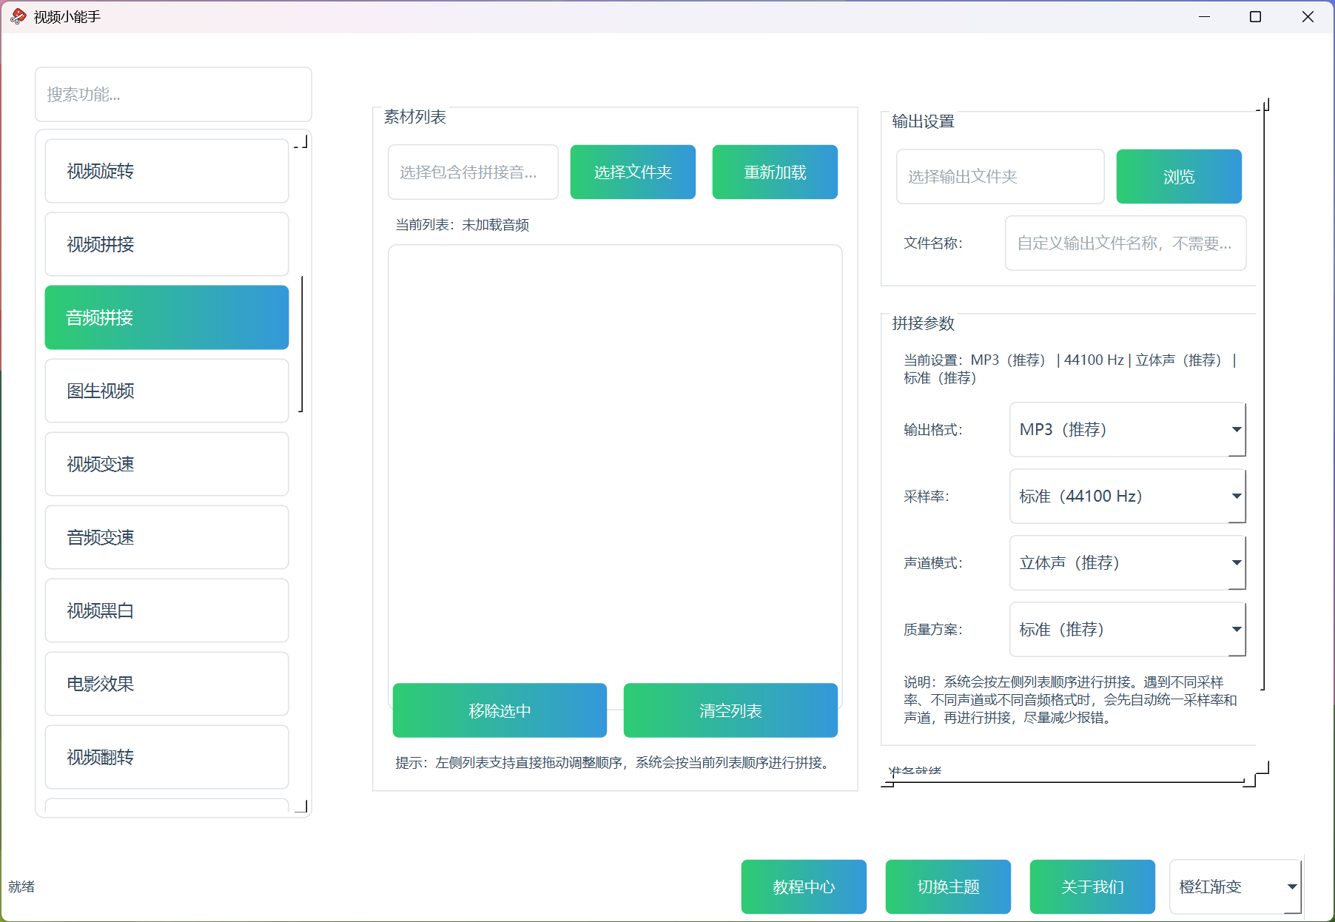Expand the 采样率 44100 Hz dropdown
Image resolution: width=1335 pixels, height=922 pixels.
(1128, 496)
